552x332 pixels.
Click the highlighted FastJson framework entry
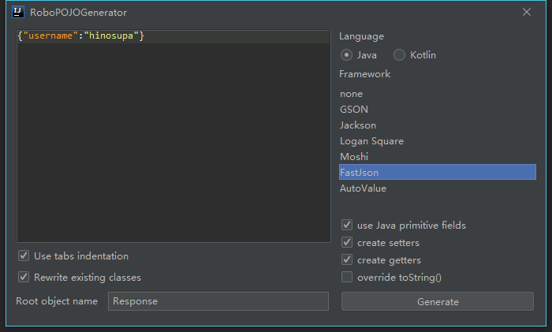click(359, 173)
